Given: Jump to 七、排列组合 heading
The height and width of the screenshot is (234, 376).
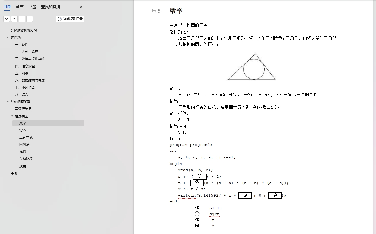Looking at the screenshot, I should (25, 88).
